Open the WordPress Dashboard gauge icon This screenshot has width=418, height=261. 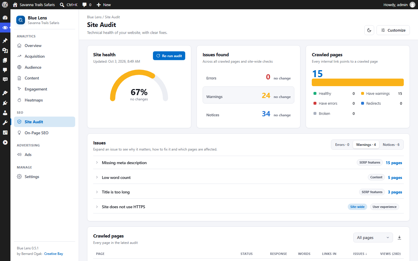click(x=5, y=17)
